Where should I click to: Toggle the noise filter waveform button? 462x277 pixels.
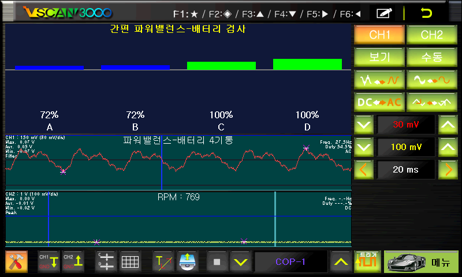[x=378, y=79]
